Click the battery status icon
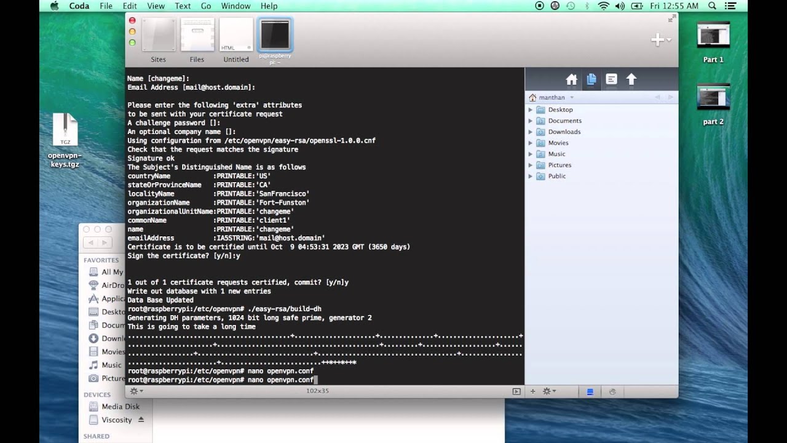The image size is (787, 443). coord(637,6)
